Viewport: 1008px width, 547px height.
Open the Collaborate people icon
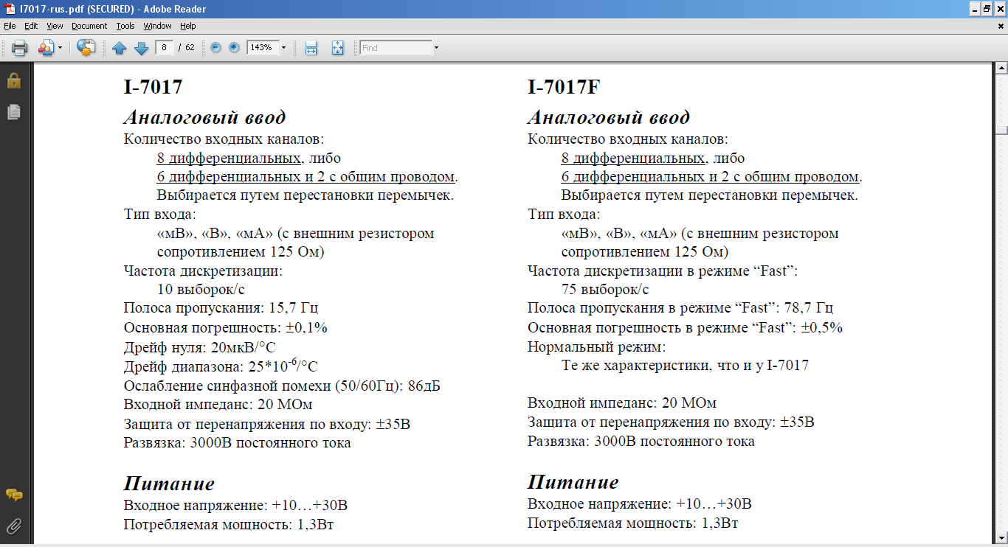click(45, 48)
